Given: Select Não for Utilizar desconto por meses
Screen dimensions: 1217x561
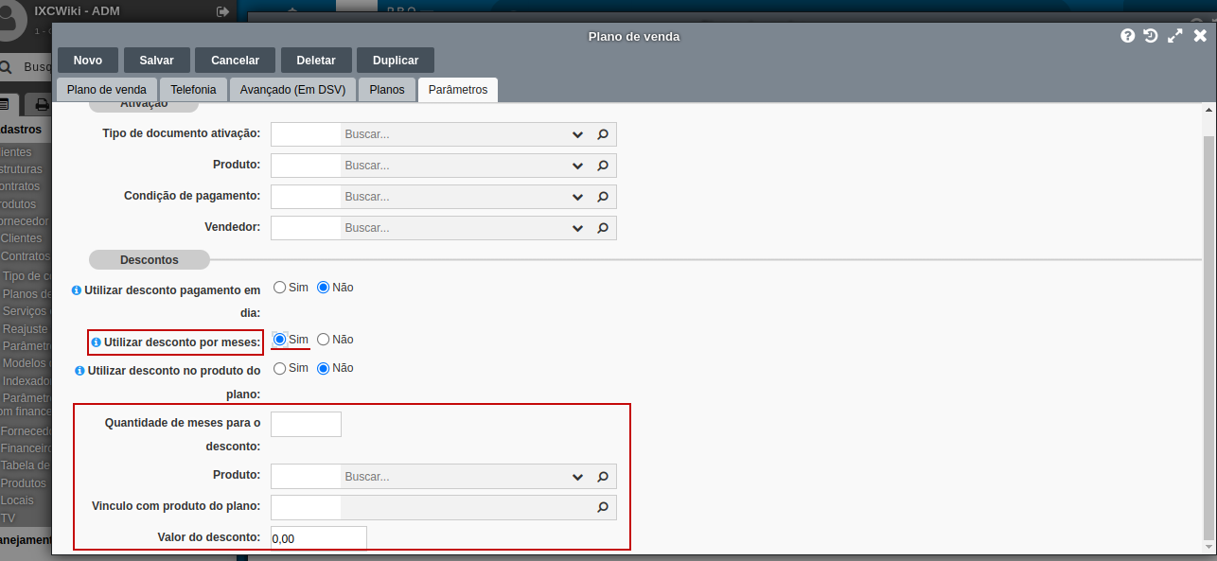Looking at the screenshot, I should pyautogui.click(x=324, y=340).
